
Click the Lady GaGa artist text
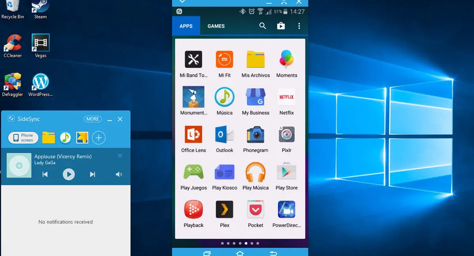[45, 163]
